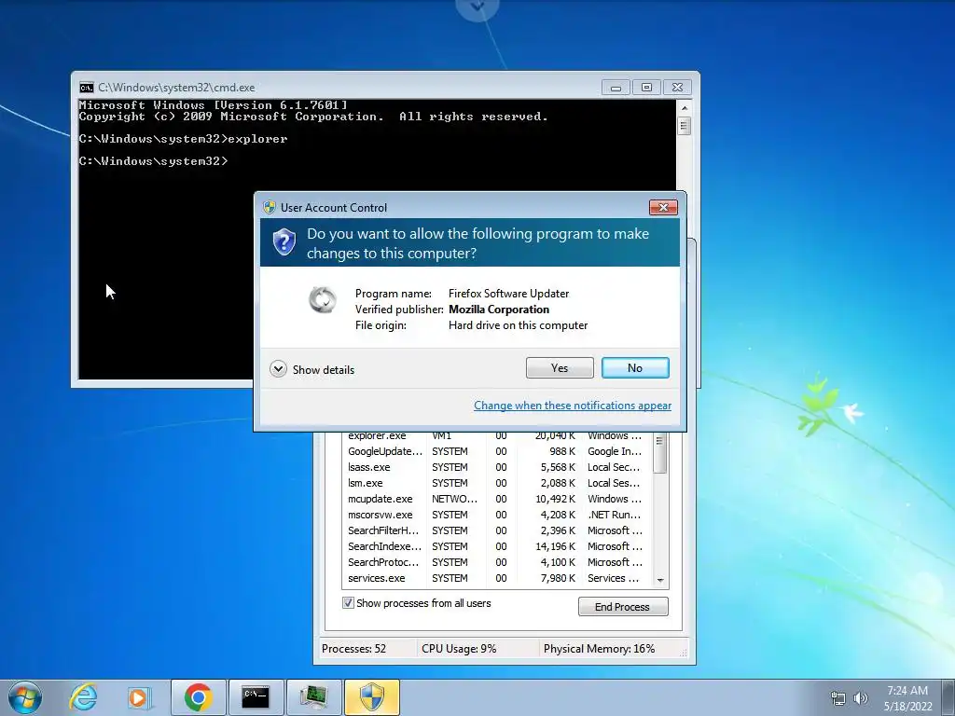Click the 5,568 K memory value

(x=558, y=467)
